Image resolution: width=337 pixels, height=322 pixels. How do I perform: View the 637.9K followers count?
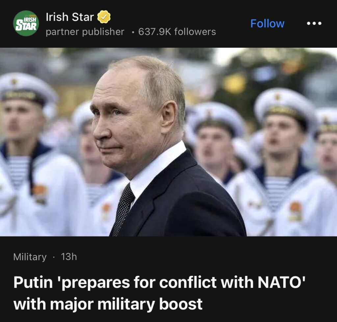coord(177,32)
